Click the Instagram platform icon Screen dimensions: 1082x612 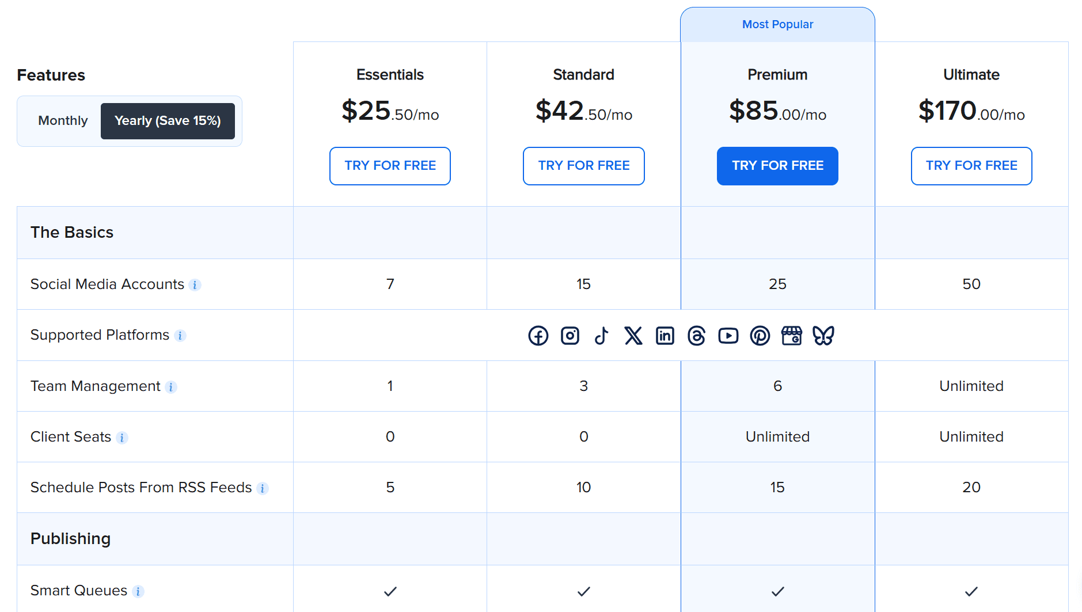pyautogui.click(x=570, y=336)
